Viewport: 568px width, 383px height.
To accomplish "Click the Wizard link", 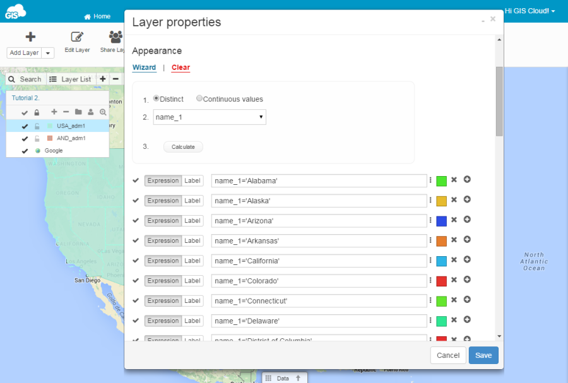I will click(144, 68).
